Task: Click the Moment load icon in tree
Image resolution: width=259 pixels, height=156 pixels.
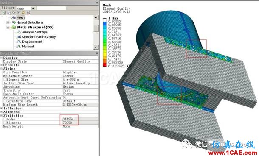Action: (19, 47)
